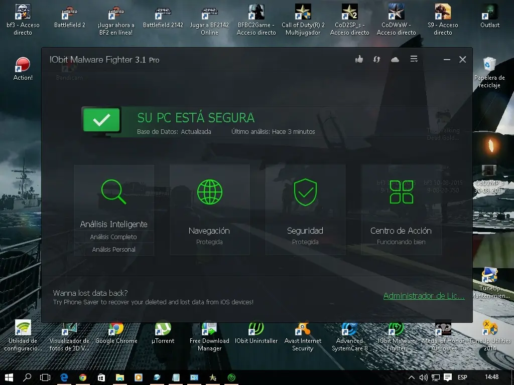Select Advanced SystemCare 8 desktop shortcut
514x385 pixels.
coord(349,336)
